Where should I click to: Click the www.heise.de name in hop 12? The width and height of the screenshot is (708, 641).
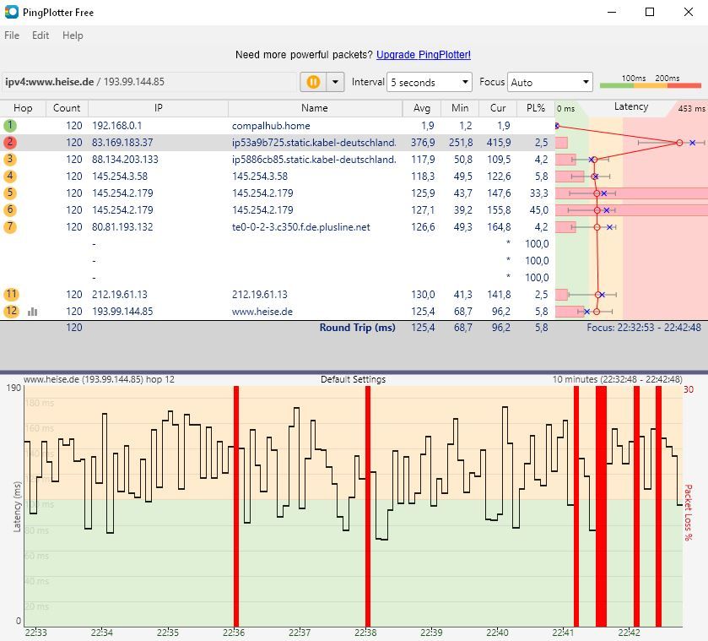tap(262, 312)
